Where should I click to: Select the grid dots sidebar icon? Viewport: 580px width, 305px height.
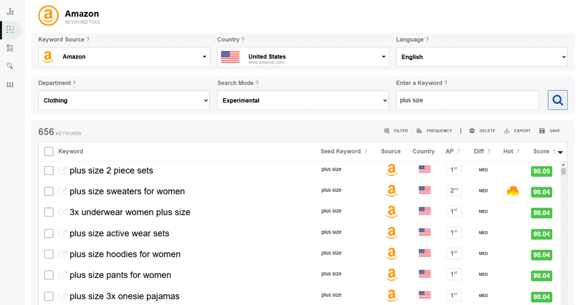10,30
